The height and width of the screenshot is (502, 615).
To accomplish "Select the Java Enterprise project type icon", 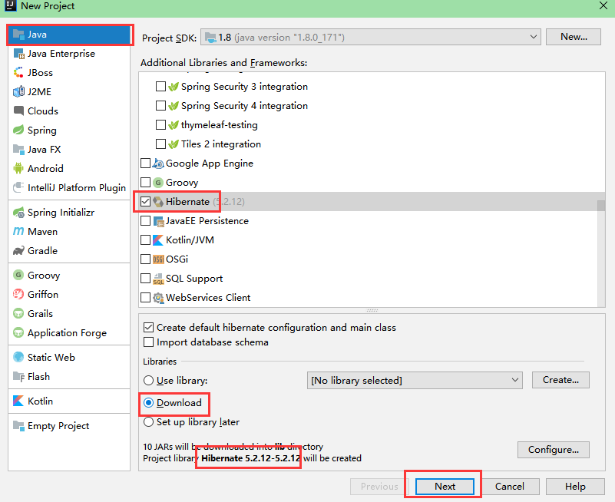I will (x=18, y=54).
